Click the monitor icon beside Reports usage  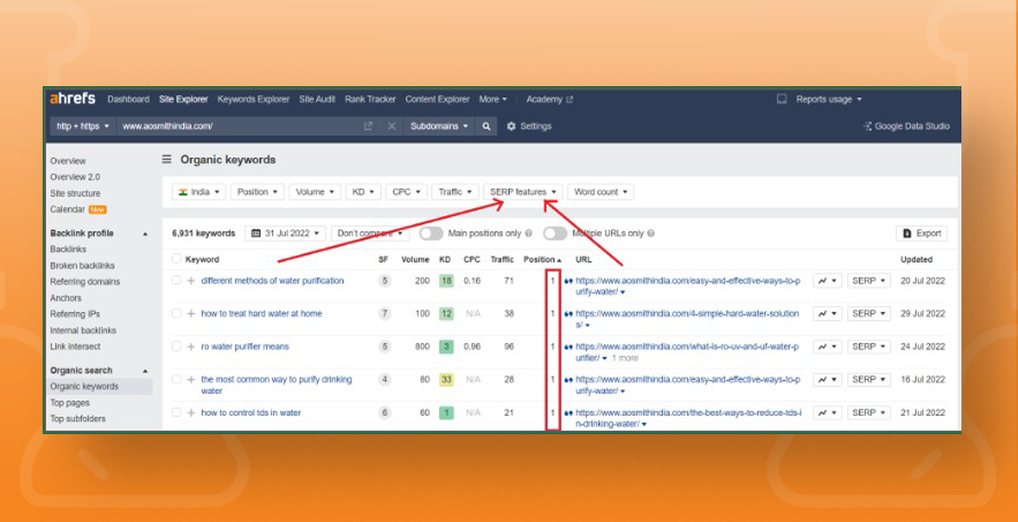pyautogui.click(x=782, y=99)
